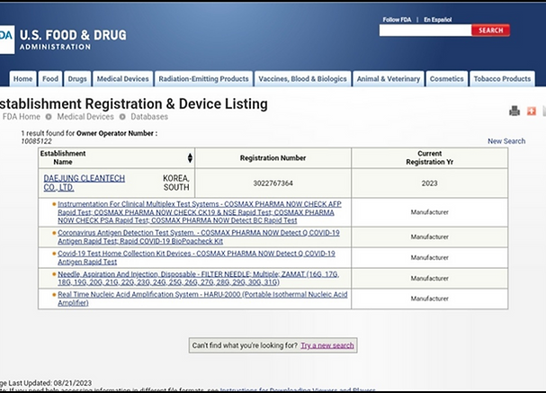Screen dimensions: 546x393
Task: Click KOREA, SOUTH country text
Action: [176, 183]
